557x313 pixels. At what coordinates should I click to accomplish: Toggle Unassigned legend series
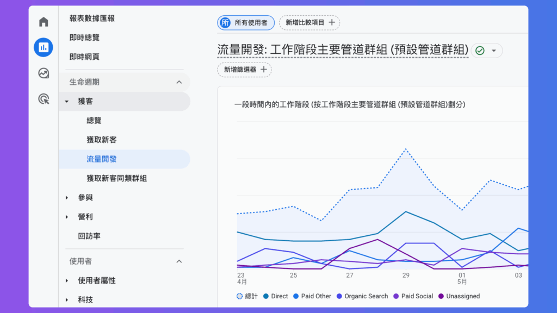pyautogui.click(x=459, y=296)
